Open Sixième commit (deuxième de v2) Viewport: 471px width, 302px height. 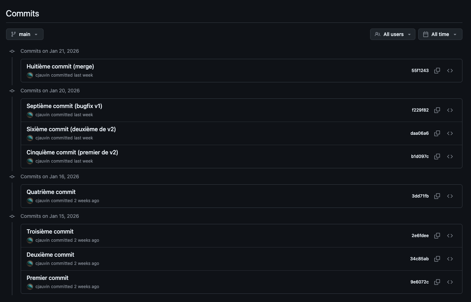coord(71,129)
